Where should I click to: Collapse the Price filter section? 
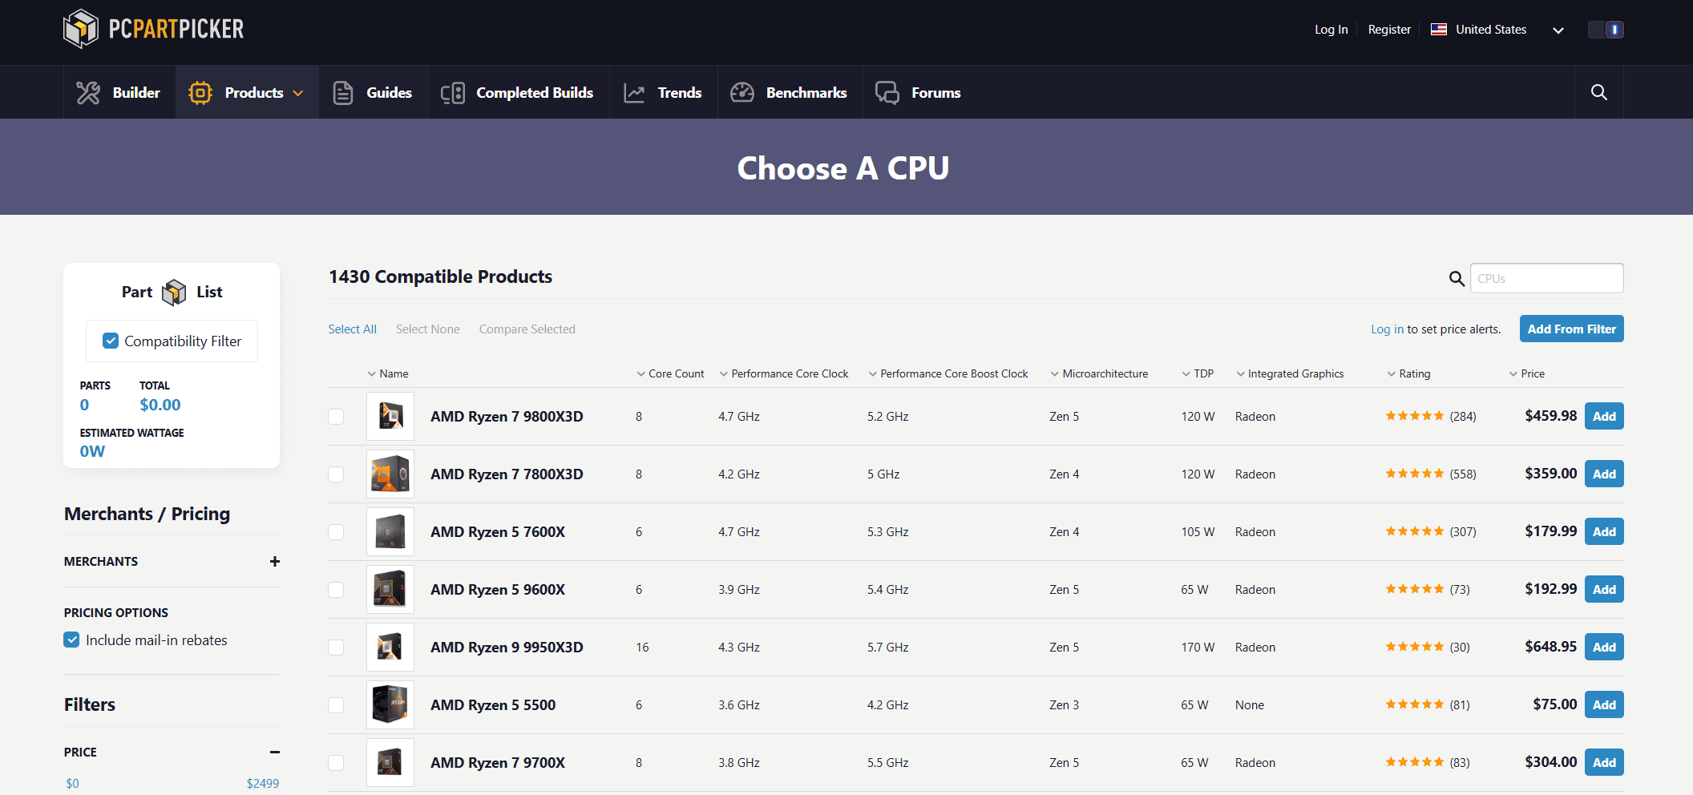pyautogui.click(x=275, y=752)
